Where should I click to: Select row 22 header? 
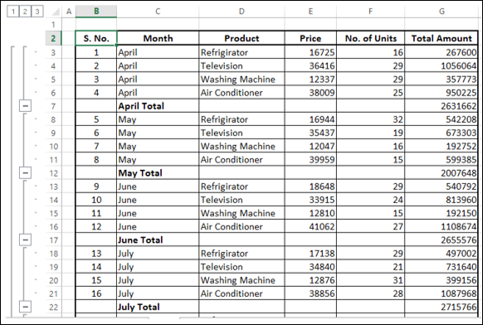(x=53, y=307)
